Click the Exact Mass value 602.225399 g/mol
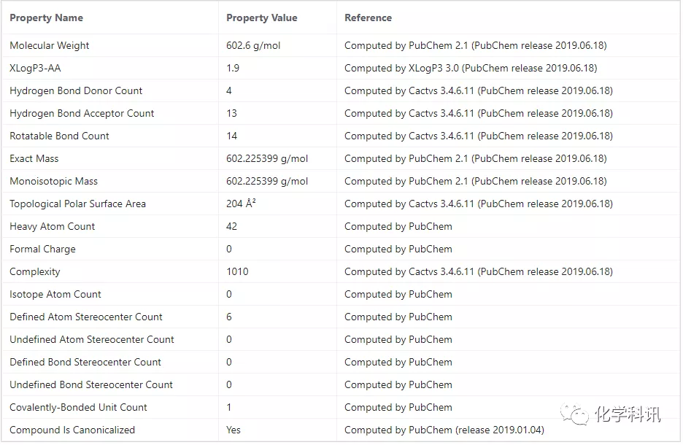The image size is (683, 445). pos(267,158)
